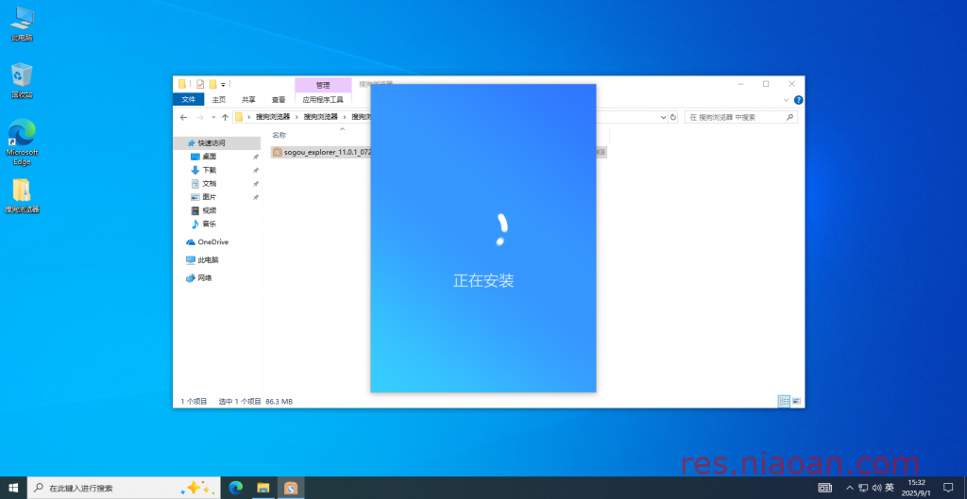Click the Properties quick access toolbar icon
This screenshot has height=499, width=967.
pos(200,84)
